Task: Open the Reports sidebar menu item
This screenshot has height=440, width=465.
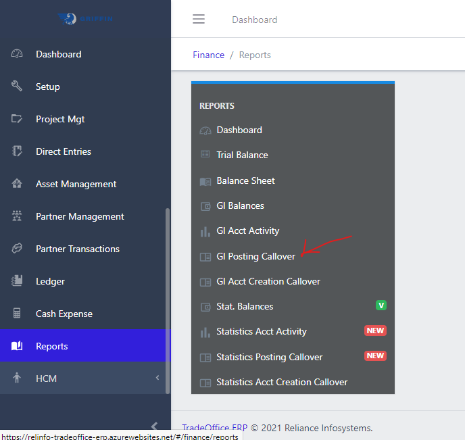Action: 52,346
